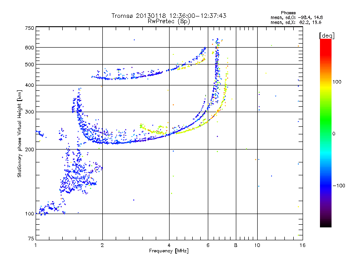Click the y-axis label '75'
Viewport: 356px width, 267px height.
pos(31,239)
